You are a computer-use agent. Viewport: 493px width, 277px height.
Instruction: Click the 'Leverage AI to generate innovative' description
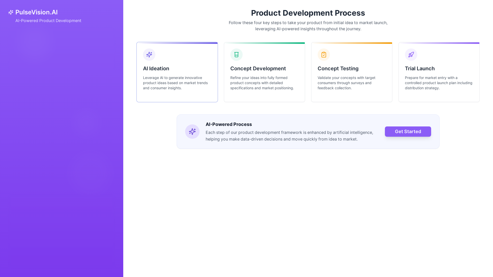(x=175, y=83)
